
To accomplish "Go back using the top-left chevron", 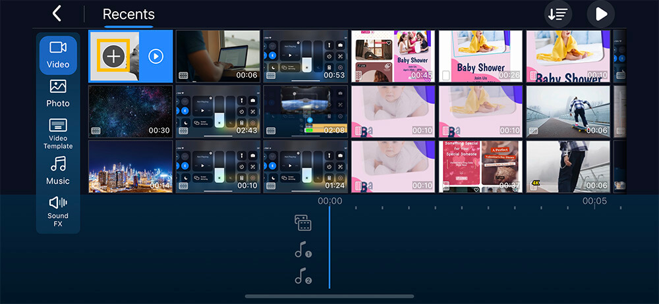I will tap(57, 14).
